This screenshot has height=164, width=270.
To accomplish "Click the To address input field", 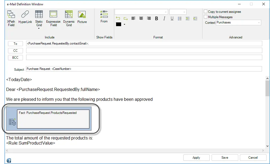I will pyautogui.click(x=144, y=43).
